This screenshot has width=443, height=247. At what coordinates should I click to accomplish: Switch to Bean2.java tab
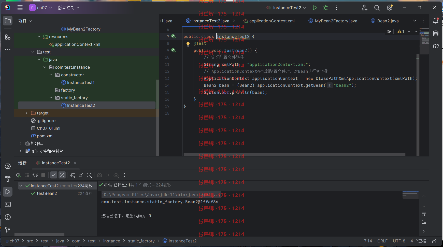point(385,21)
